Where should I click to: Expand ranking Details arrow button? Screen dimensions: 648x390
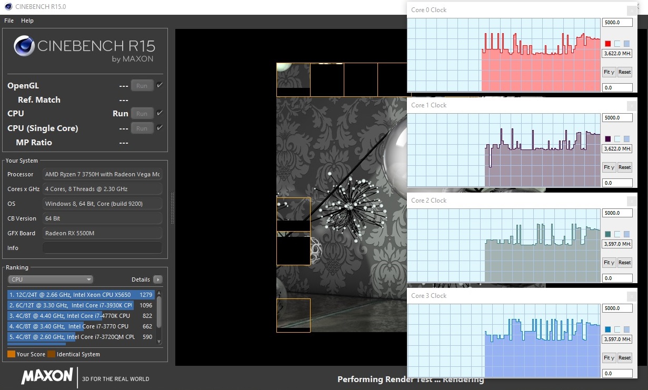coord(157,279)
